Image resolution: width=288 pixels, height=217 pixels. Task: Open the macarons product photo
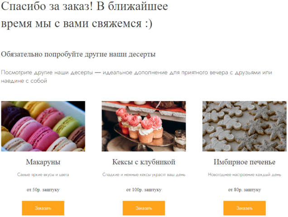tap(43, 126)
